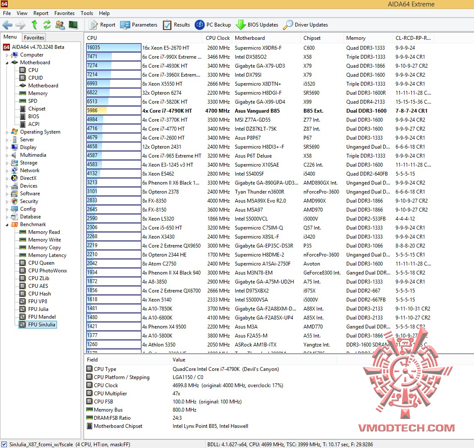Expand the Operating System node
474x448 pixels.
[7, 132]
